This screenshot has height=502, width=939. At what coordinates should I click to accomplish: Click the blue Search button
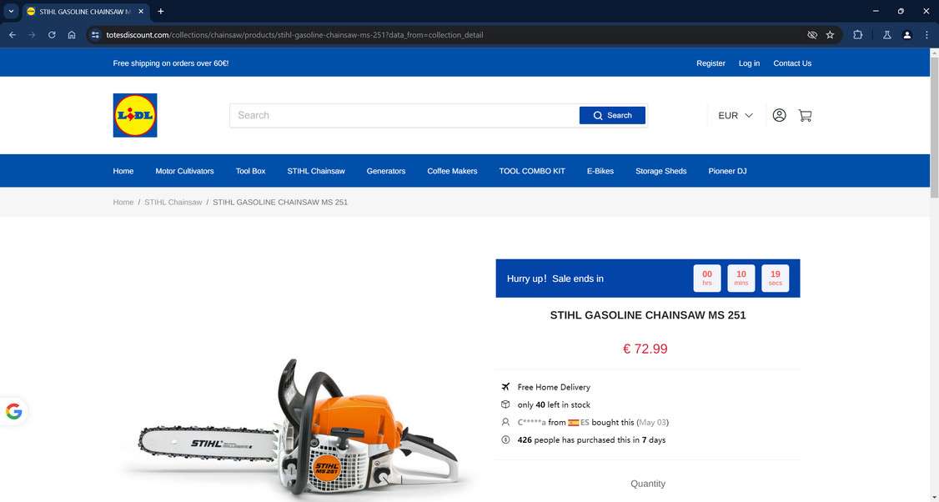612,115
